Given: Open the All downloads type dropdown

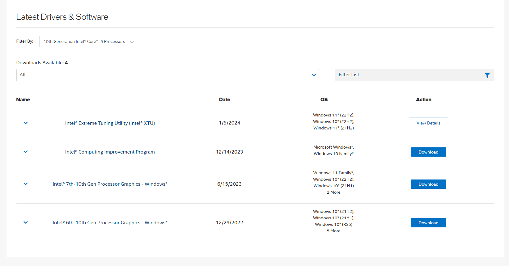Looking at the screenshot, I should pyautogui.click(x=168, y=75).
